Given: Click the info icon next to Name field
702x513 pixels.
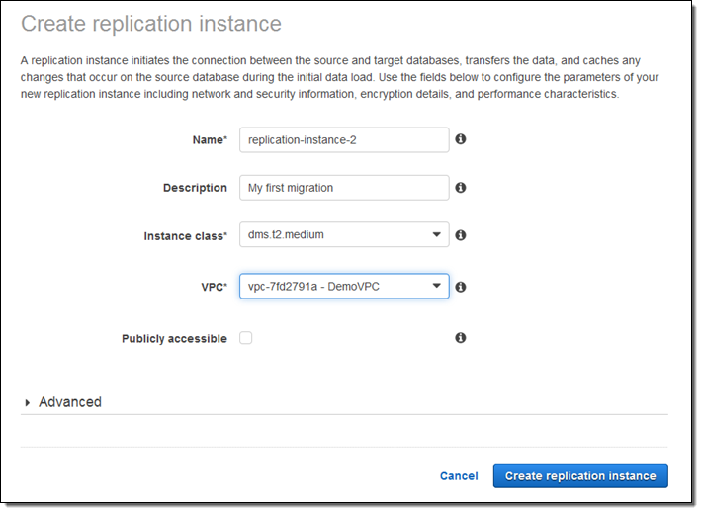Looking at the screenshot, I should click(461, 139).
